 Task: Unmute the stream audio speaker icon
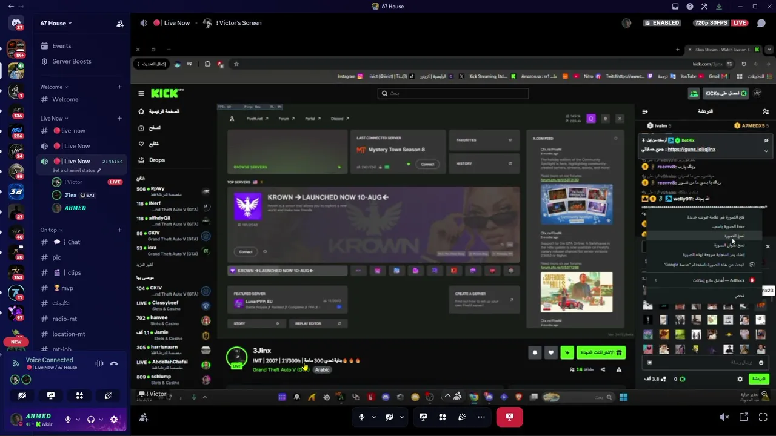724,417
